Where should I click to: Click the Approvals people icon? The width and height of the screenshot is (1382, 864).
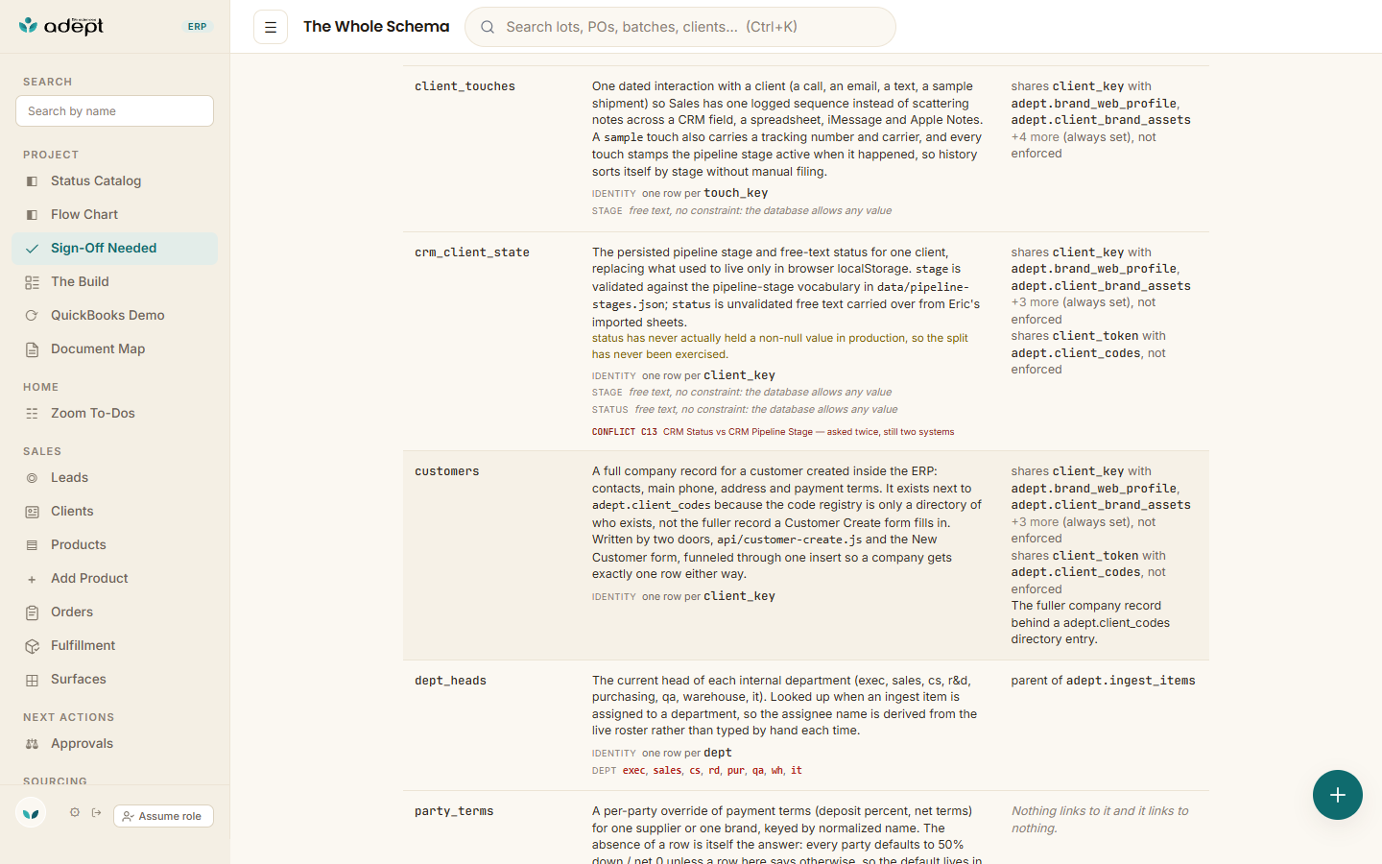[x=32, y=744]
